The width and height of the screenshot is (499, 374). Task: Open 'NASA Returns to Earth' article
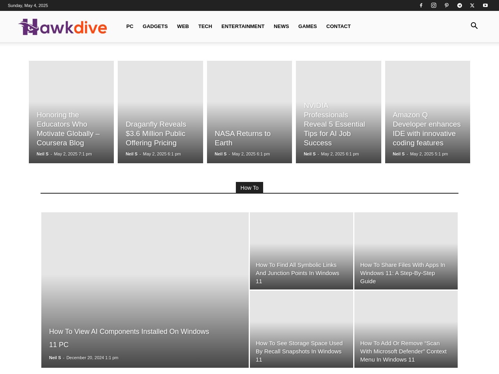coord(242,138)
